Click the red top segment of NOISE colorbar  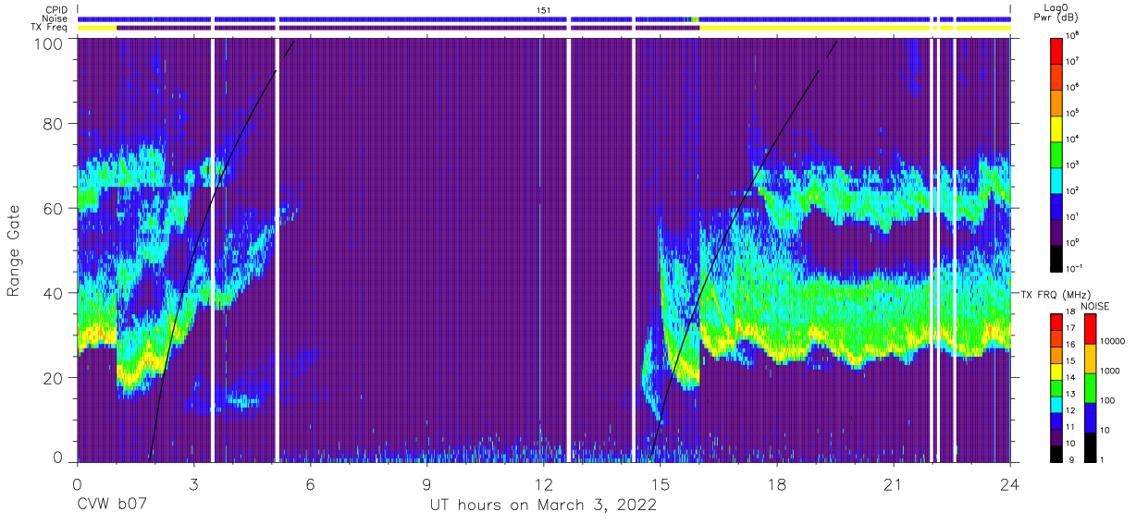coord(1089,328)
